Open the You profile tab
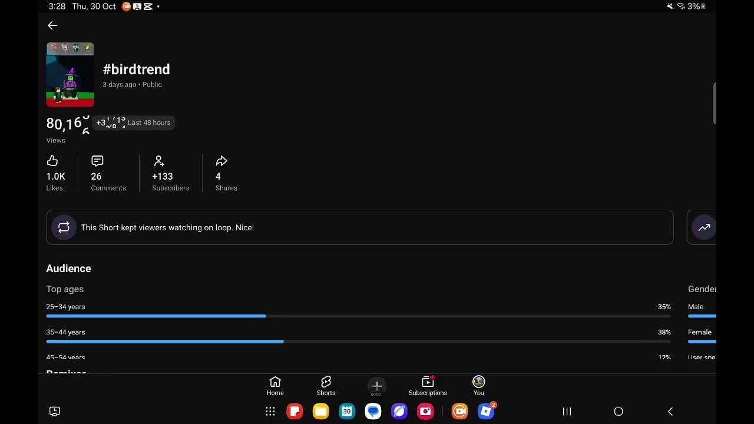The height and width of the screenshot is (424, 754). (478, 386)
